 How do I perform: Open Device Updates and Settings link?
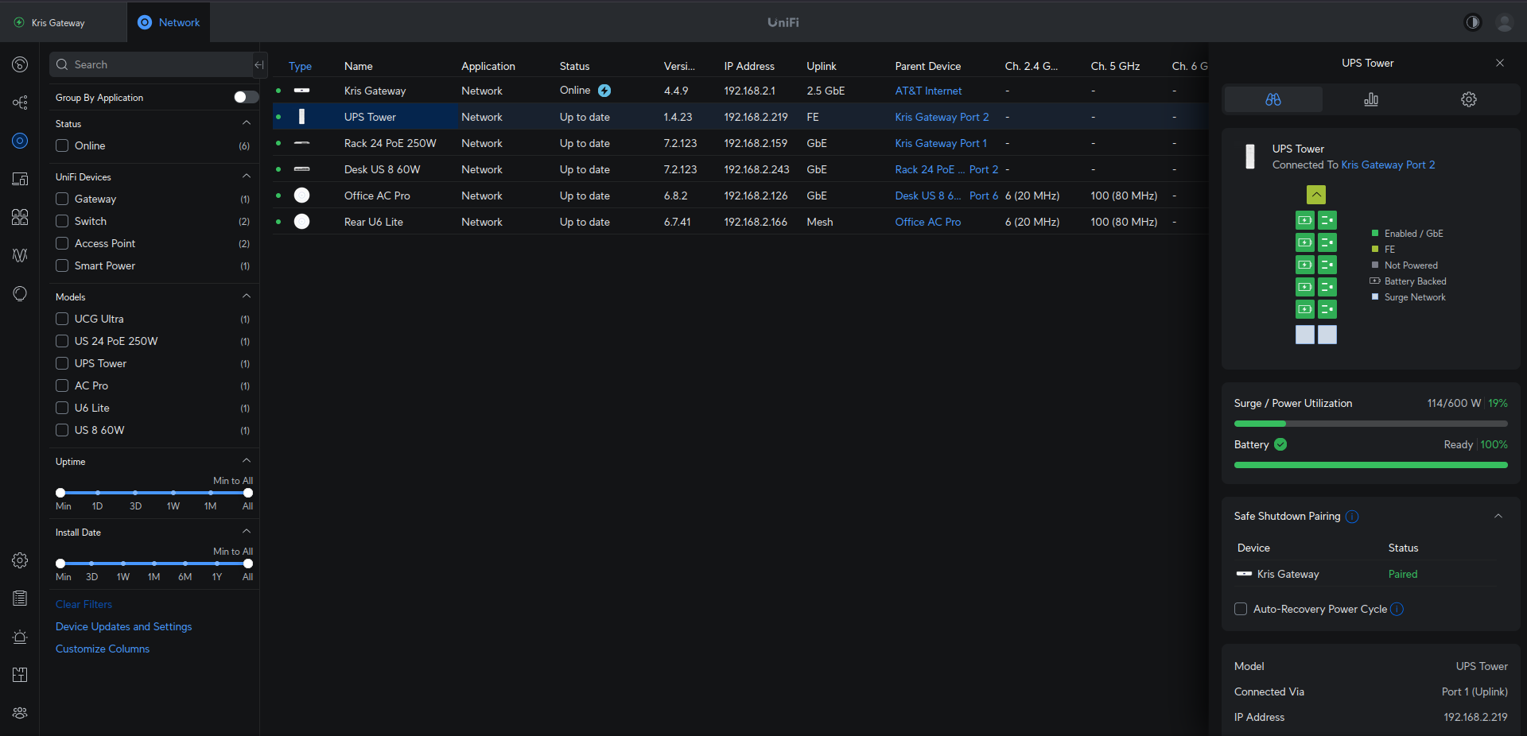click(x=123, y=626)
